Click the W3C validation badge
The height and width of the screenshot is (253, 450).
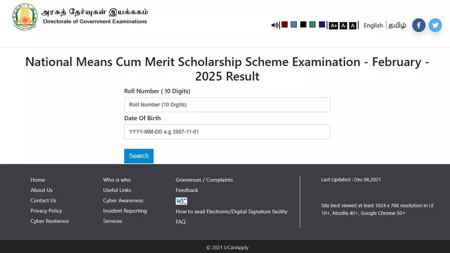[181, 201]
